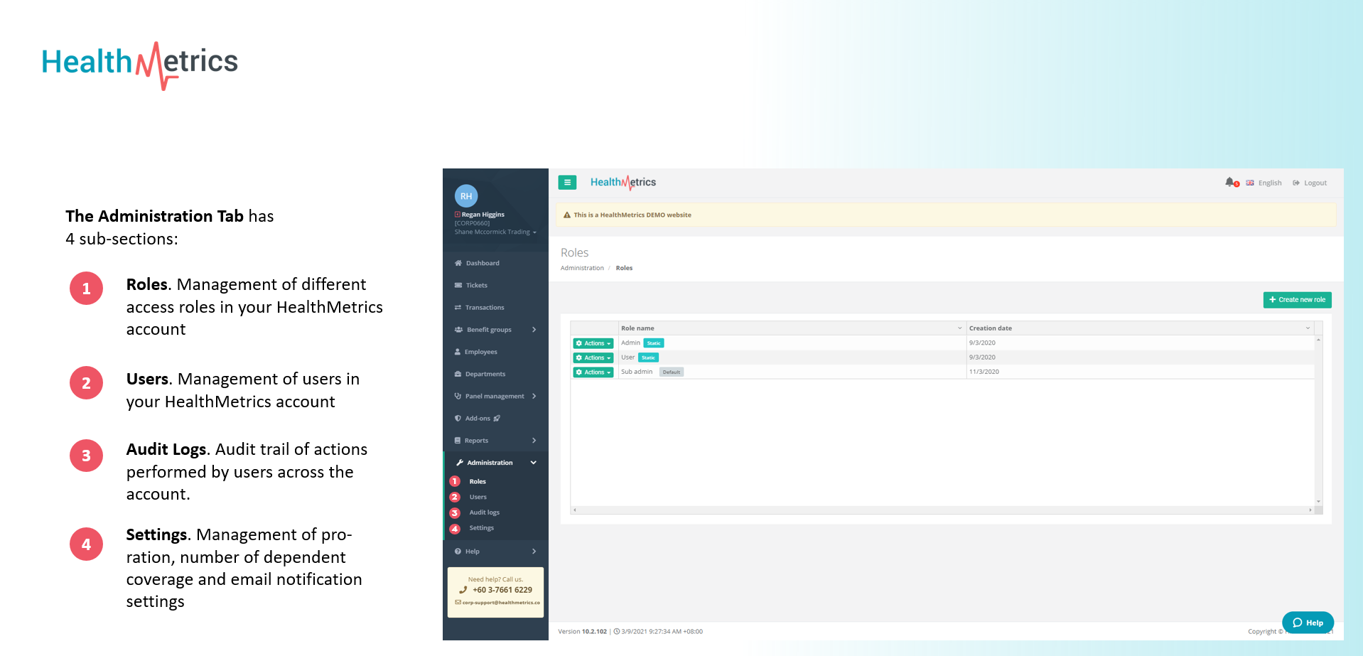Viewport: 1363px width, 656px height.
Task: Open the notifications bell icon
Action: pyautogui.click(x=1229, y=182)
